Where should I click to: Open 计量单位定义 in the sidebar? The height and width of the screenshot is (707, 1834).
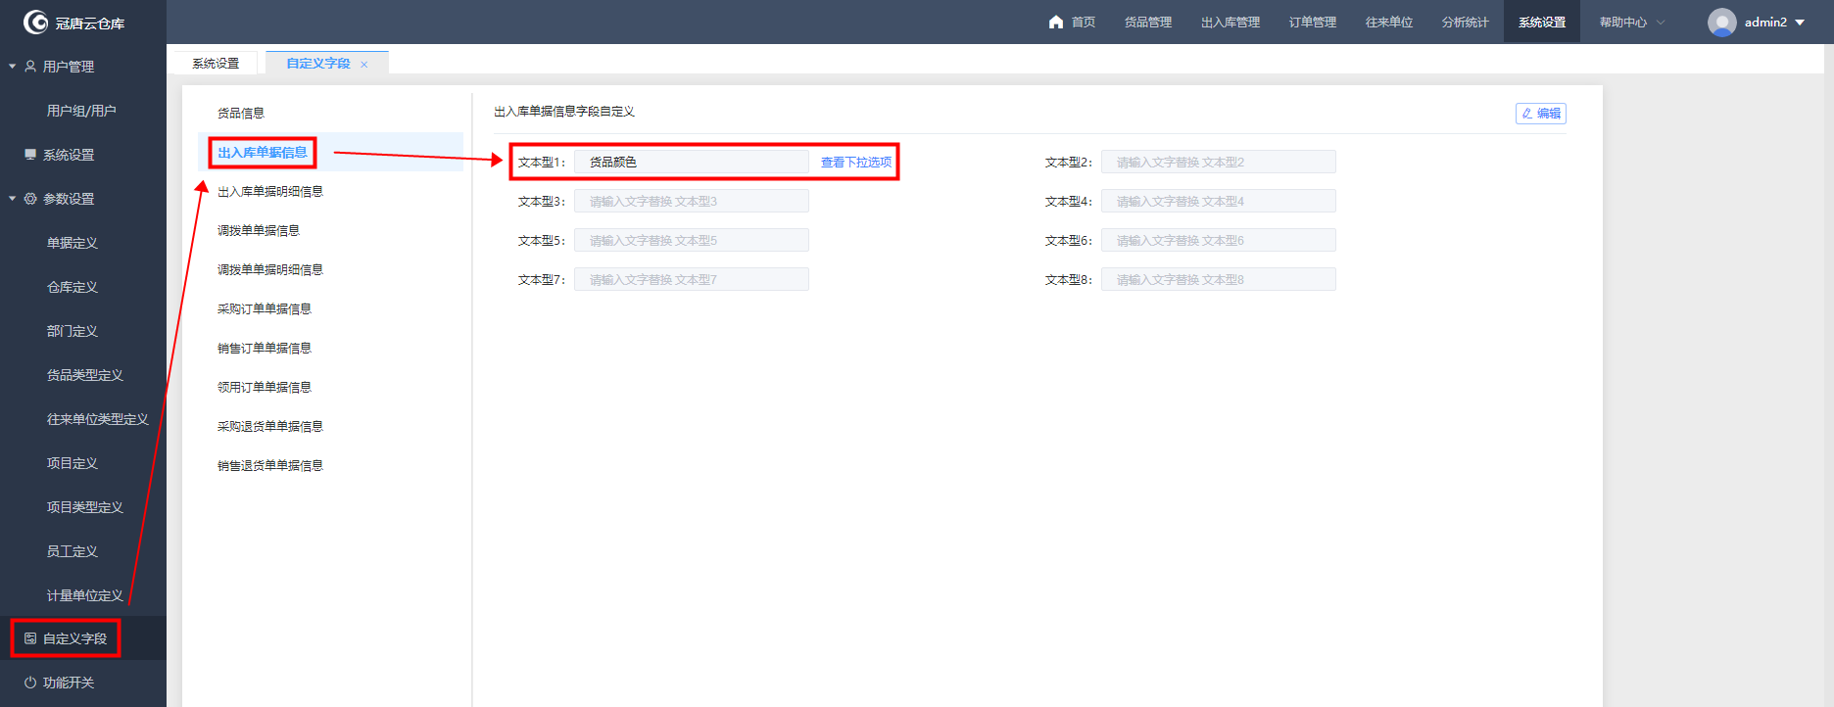coord(85,595)
